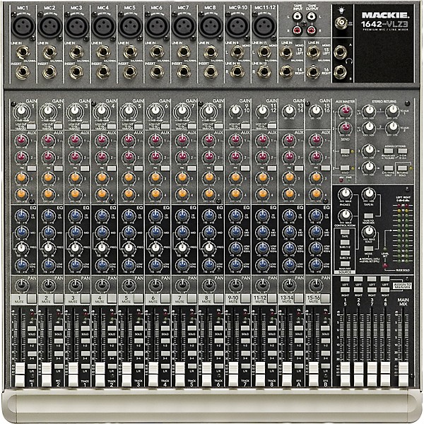Toggle channel 3 AUX PRE switch
The width and height of the screenshot is (424, 424).
[x=85, y=168]
